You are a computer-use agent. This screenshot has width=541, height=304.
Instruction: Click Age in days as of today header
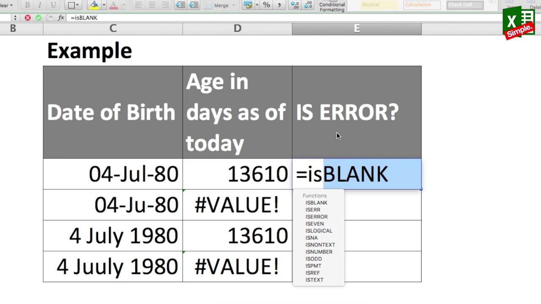(238, 112)
